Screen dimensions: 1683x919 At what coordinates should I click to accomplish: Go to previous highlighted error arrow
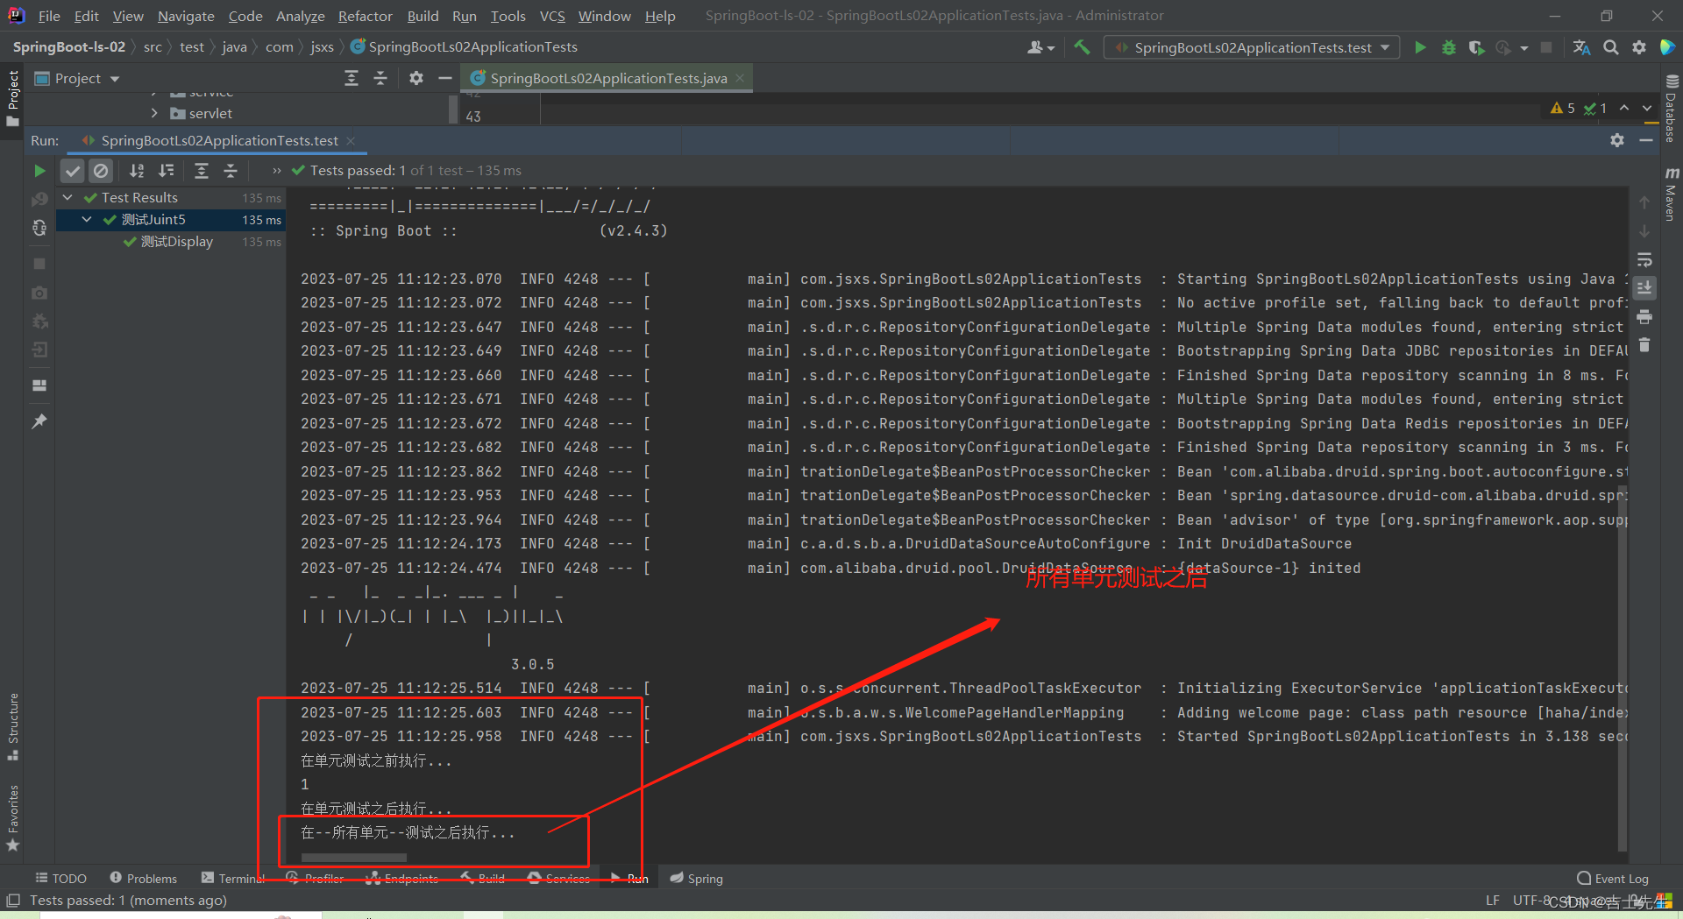[1624, 108]
